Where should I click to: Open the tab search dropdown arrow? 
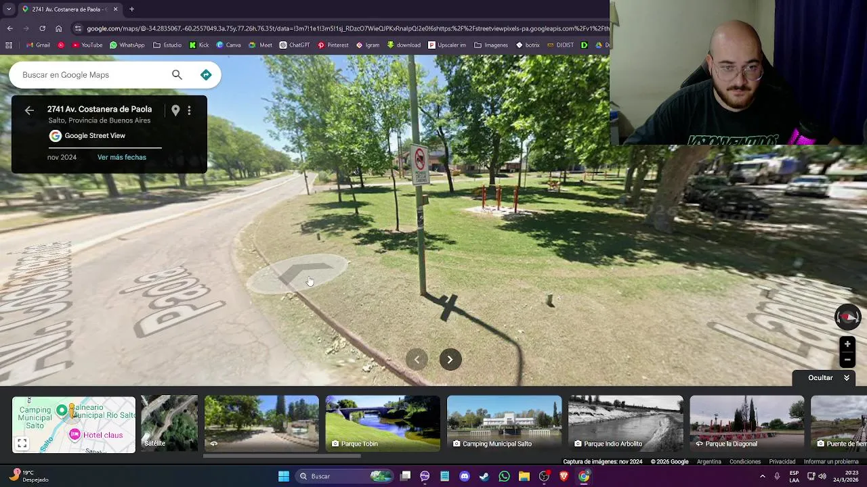[9, 9]
